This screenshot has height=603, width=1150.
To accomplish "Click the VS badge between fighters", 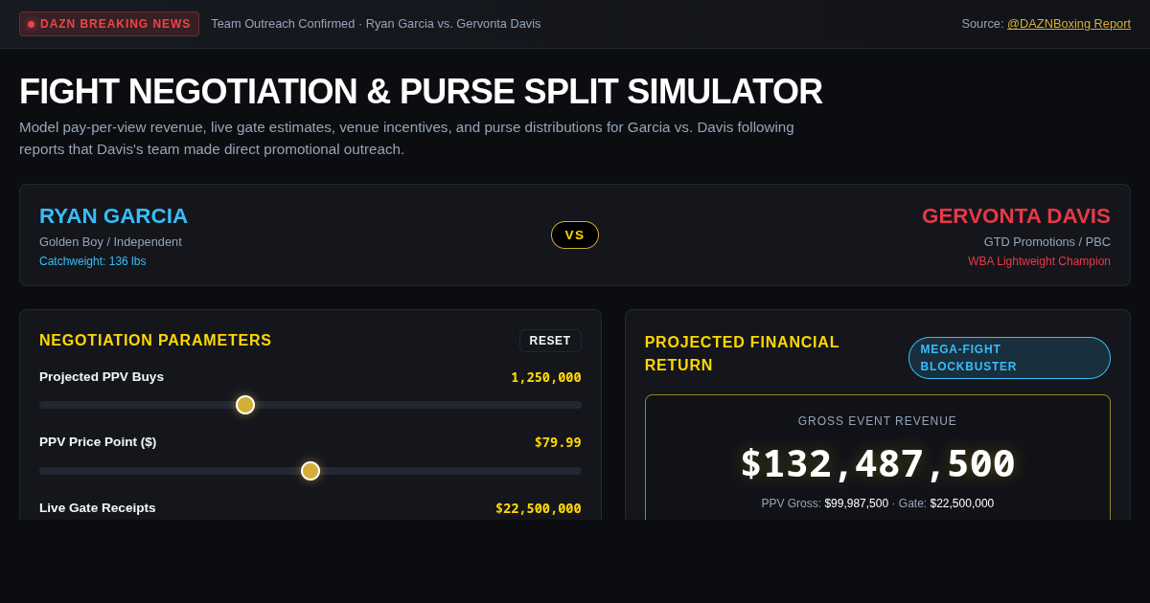I will click(x=575, y=234).
